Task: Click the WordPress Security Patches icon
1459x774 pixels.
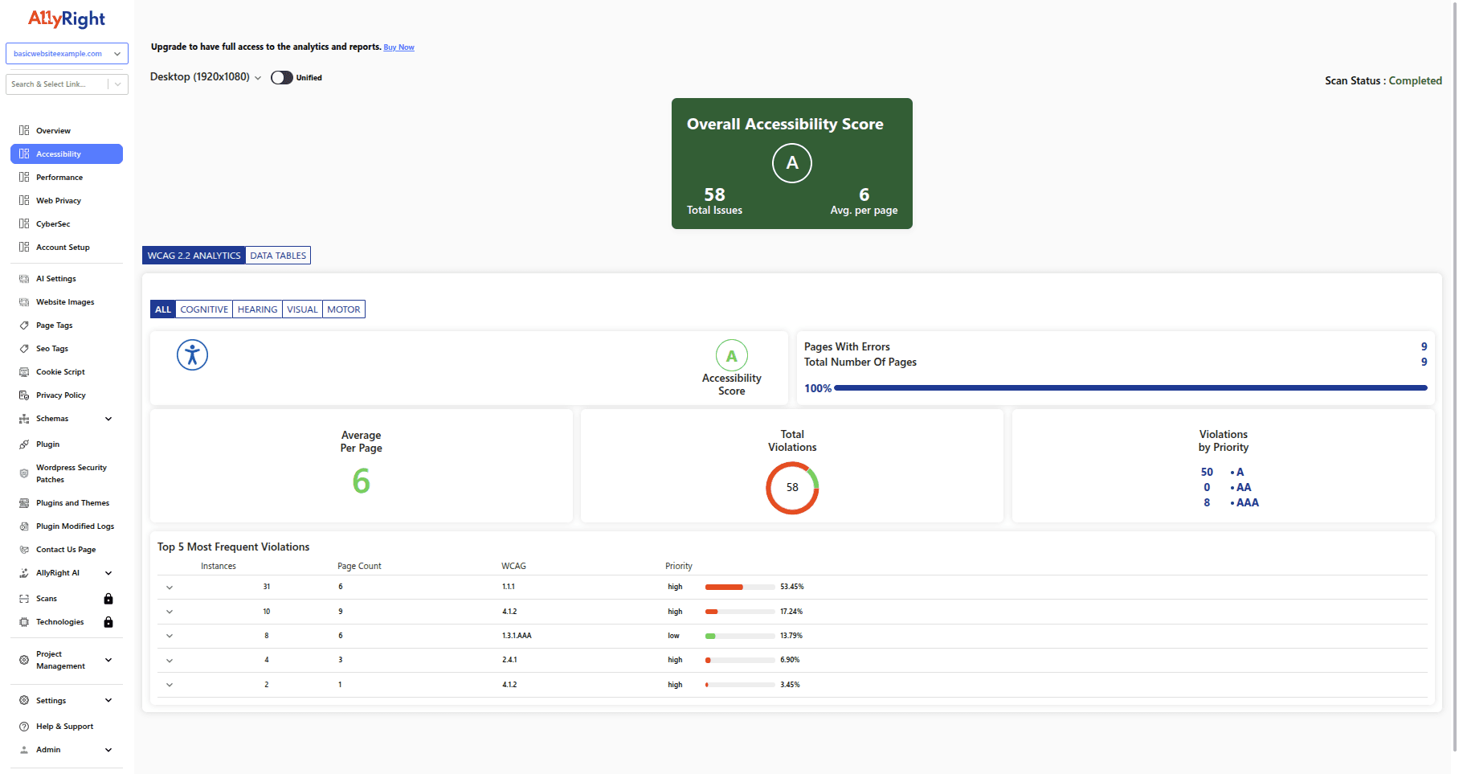Action: click(24, 473)
